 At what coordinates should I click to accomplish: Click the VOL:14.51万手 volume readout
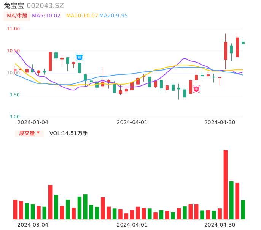(x=68, y=133)
